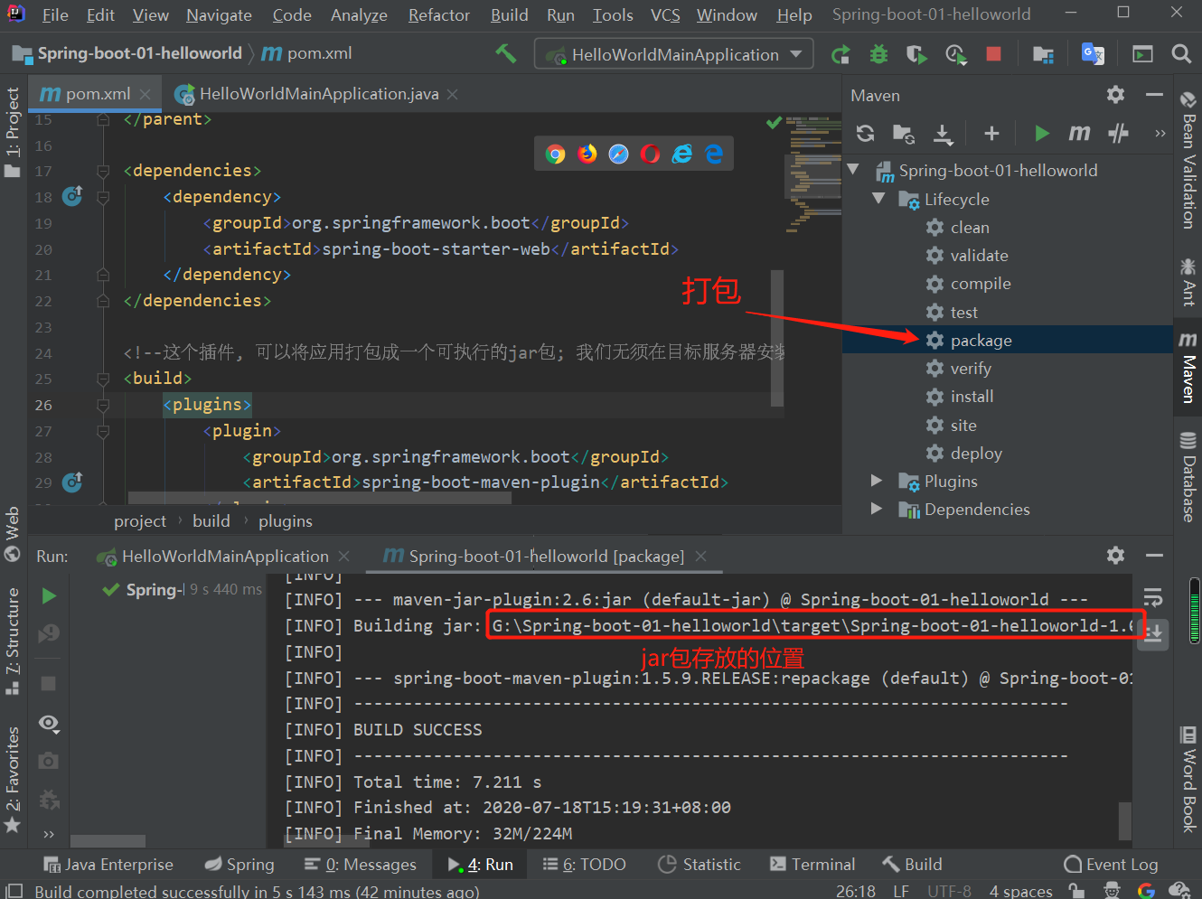
Task: Show more Maven toolbar actions chevron
Action: 1160,134
